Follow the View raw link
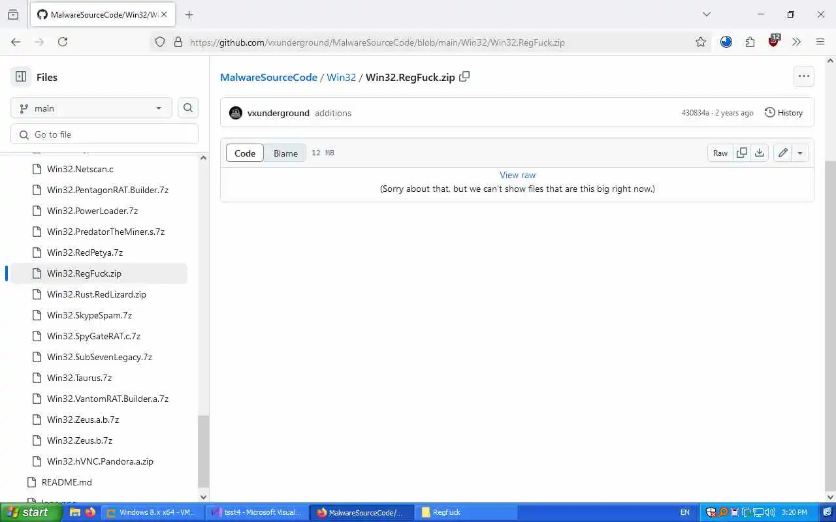This screenshot has width=836, height=522. 517,175
